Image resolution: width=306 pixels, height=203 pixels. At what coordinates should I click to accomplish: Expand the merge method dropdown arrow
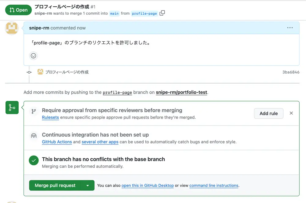[x=88, y=186]
